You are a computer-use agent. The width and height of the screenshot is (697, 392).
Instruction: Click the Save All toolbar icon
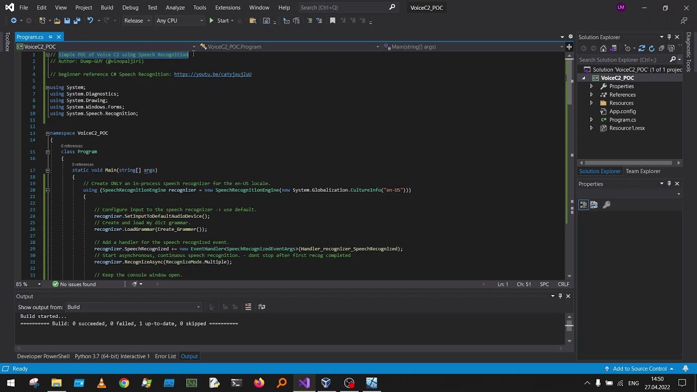(x=77, y=21)
